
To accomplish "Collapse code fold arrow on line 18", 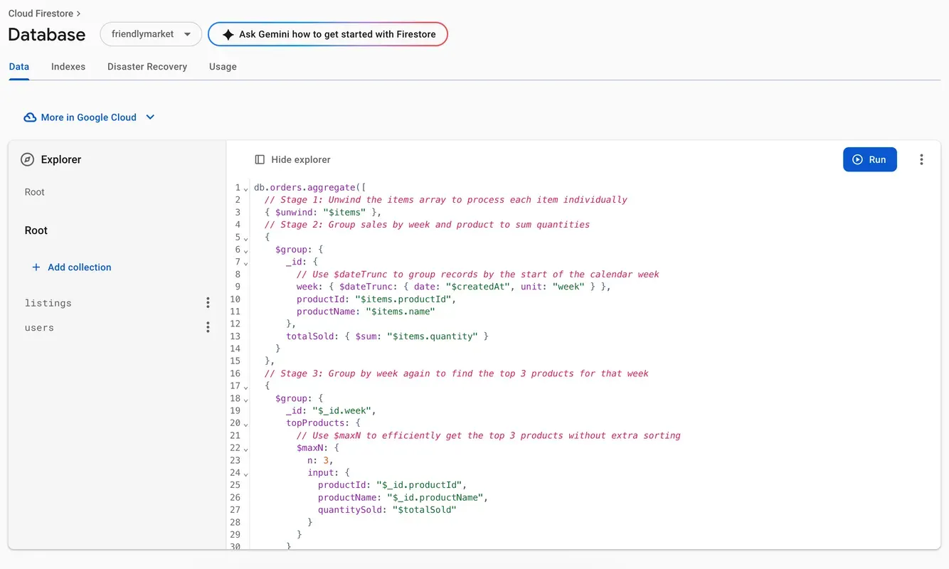I will [246, 400].
